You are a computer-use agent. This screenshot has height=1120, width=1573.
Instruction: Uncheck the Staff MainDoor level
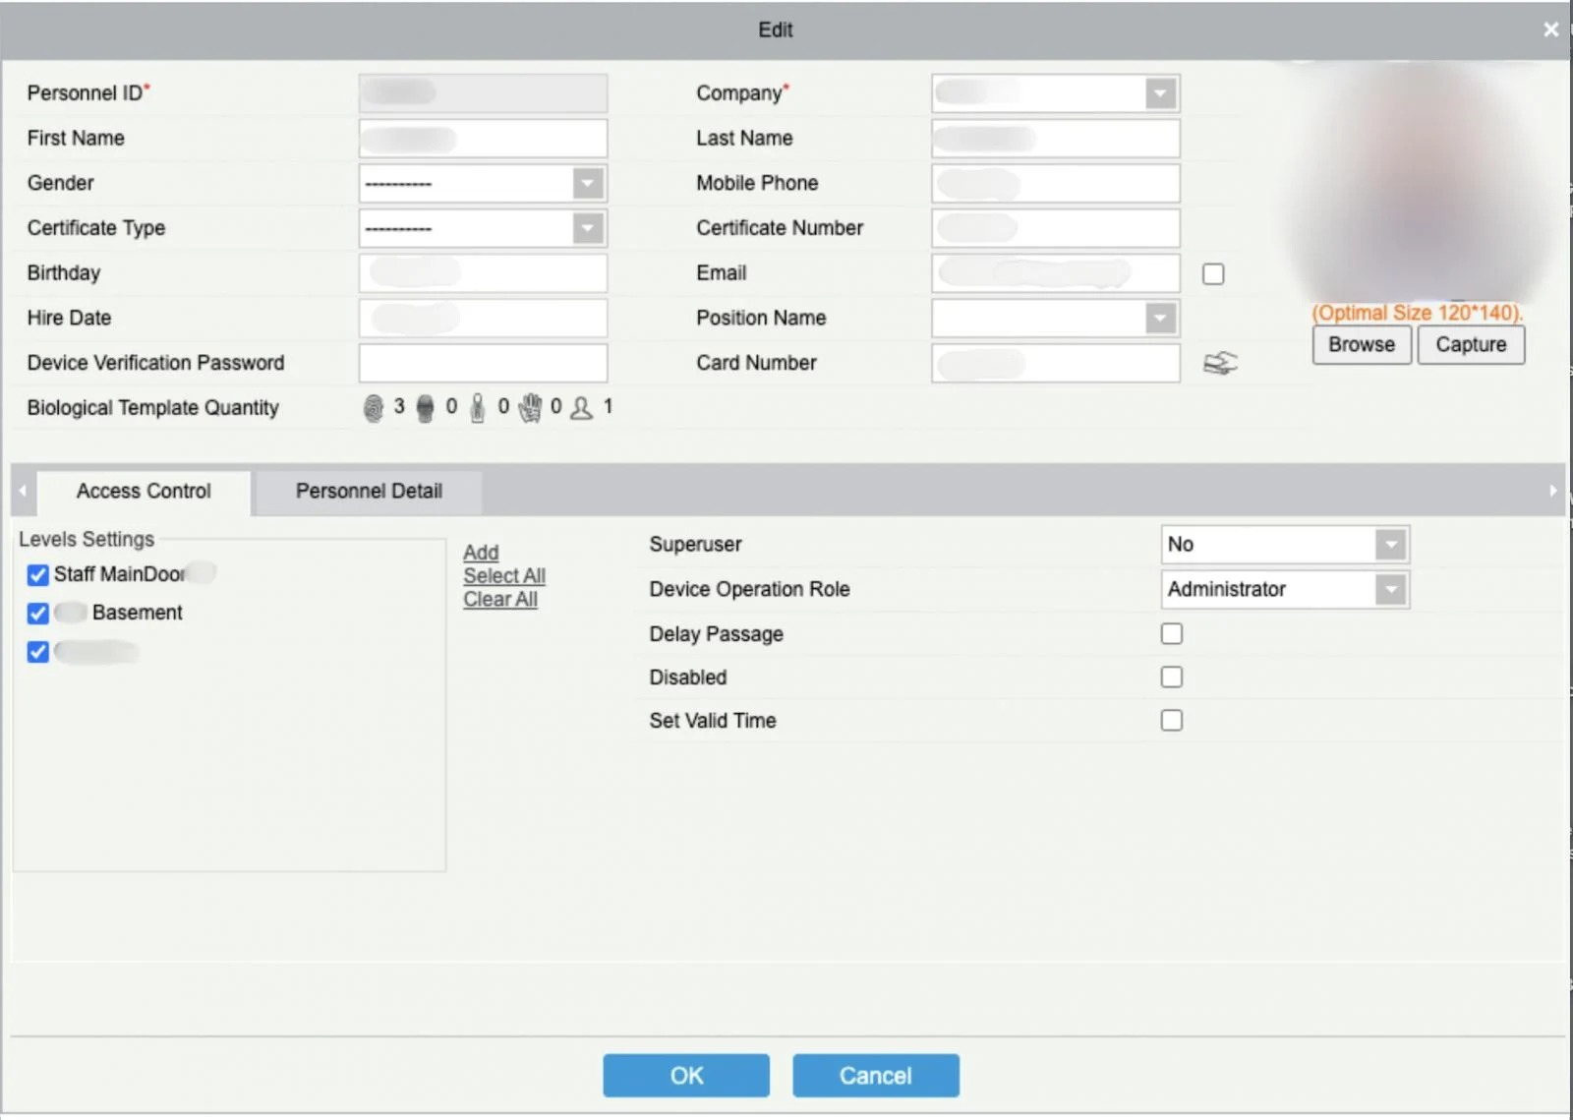point(38,575)
